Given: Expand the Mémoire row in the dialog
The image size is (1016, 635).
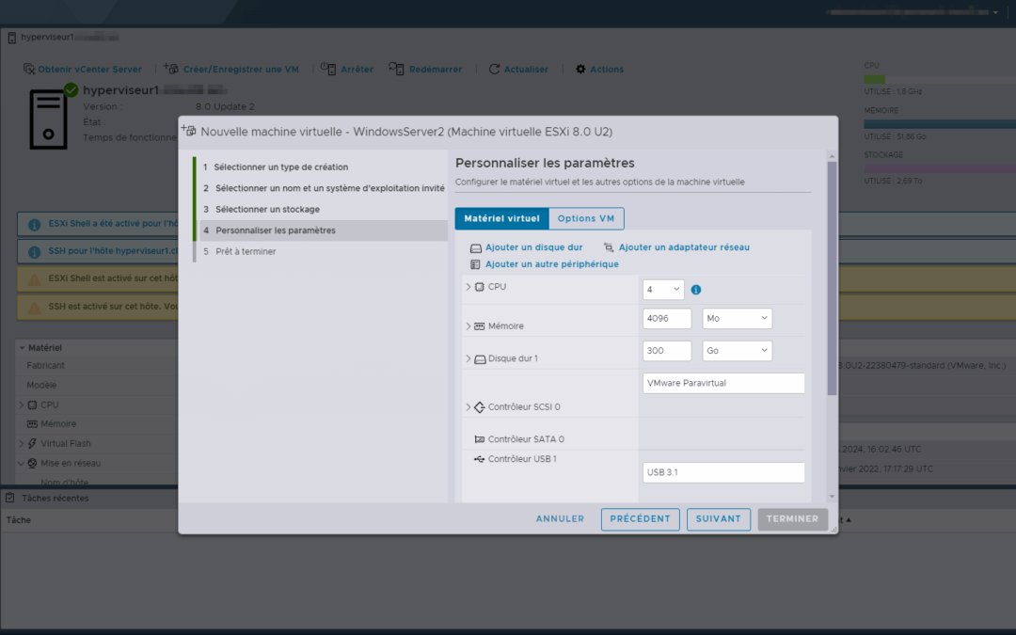Looking at the screenshot, I should [x=468, y=325].
